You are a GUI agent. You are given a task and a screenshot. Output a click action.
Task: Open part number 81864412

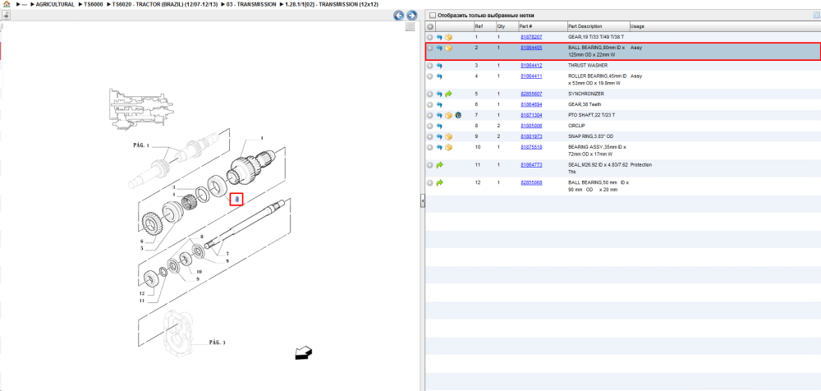[531, 66]
